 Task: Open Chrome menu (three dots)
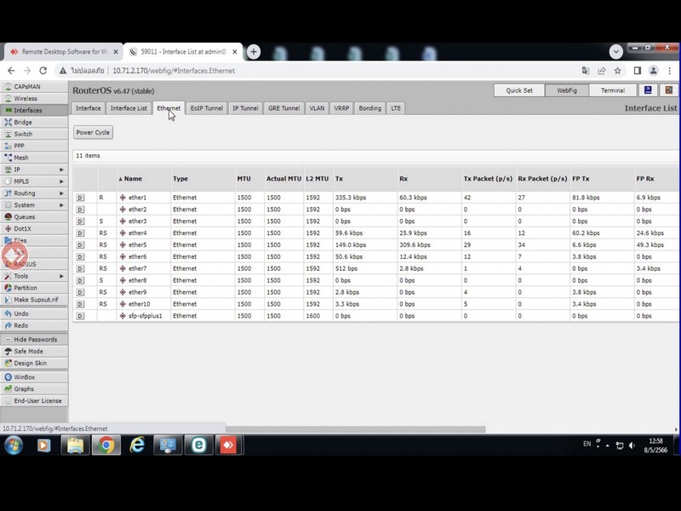point(669,71)
